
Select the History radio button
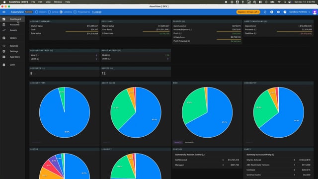click(x=37, y=12)
